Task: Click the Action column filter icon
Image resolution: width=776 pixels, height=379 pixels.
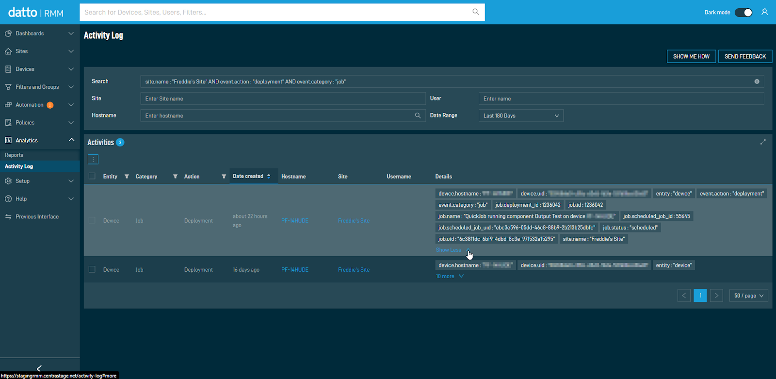Action: pyautogui.click(x=224, y=177)
